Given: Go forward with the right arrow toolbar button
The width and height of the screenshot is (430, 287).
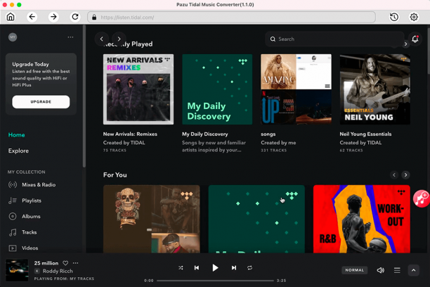Looking at the screenshot, I should 53,17.
